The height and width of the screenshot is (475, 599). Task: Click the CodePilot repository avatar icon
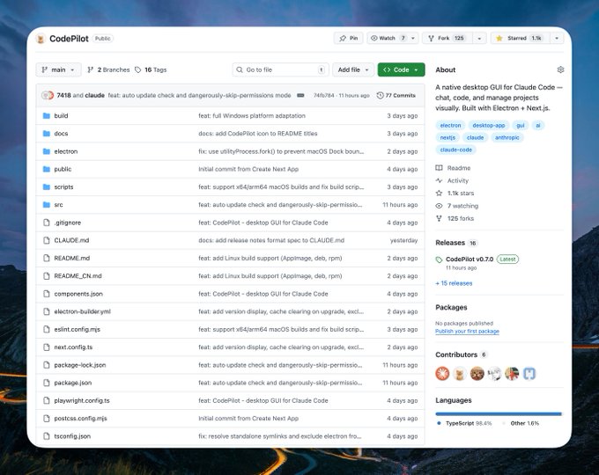pos(41,39)
